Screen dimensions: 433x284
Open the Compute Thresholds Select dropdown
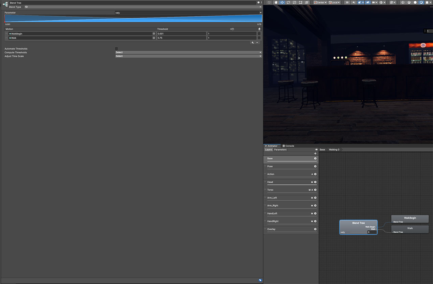point(188,52)
